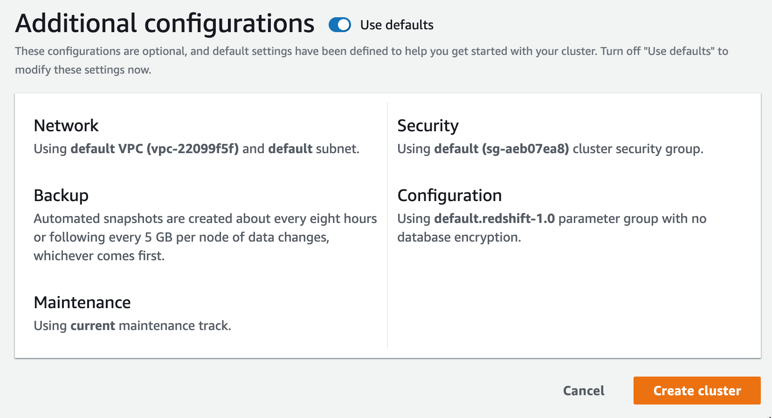Click the bold "default" subnet word
This screenshot has height=418, width=772.
click(x=290, y=149)
